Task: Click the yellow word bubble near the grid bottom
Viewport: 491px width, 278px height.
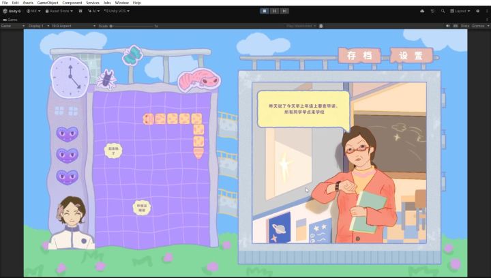Action: (x=142, y=208)
